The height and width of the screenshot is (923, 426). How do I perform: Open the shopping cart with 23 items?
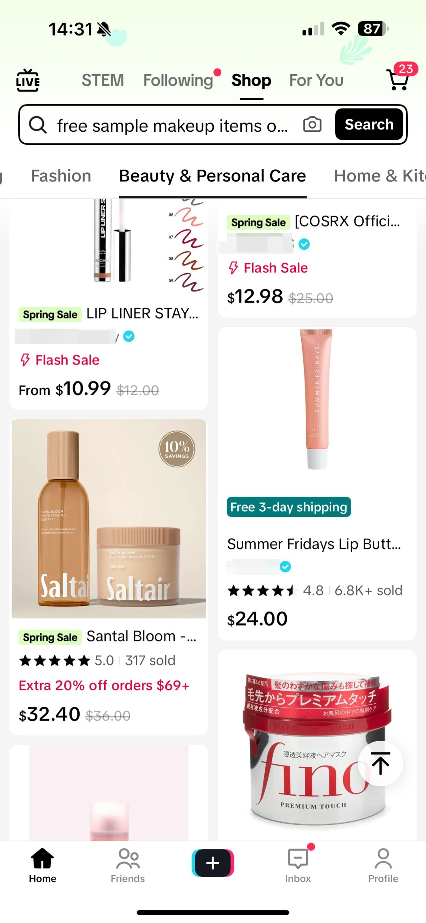pos(398,79)
